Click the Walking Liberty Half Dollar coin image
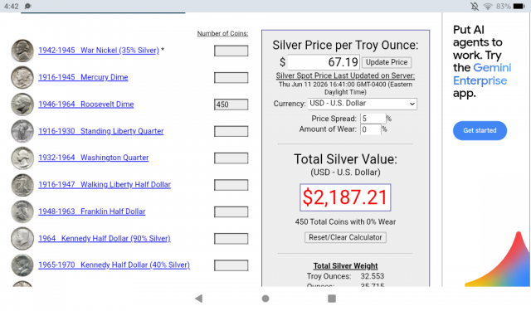 point(22,185)
